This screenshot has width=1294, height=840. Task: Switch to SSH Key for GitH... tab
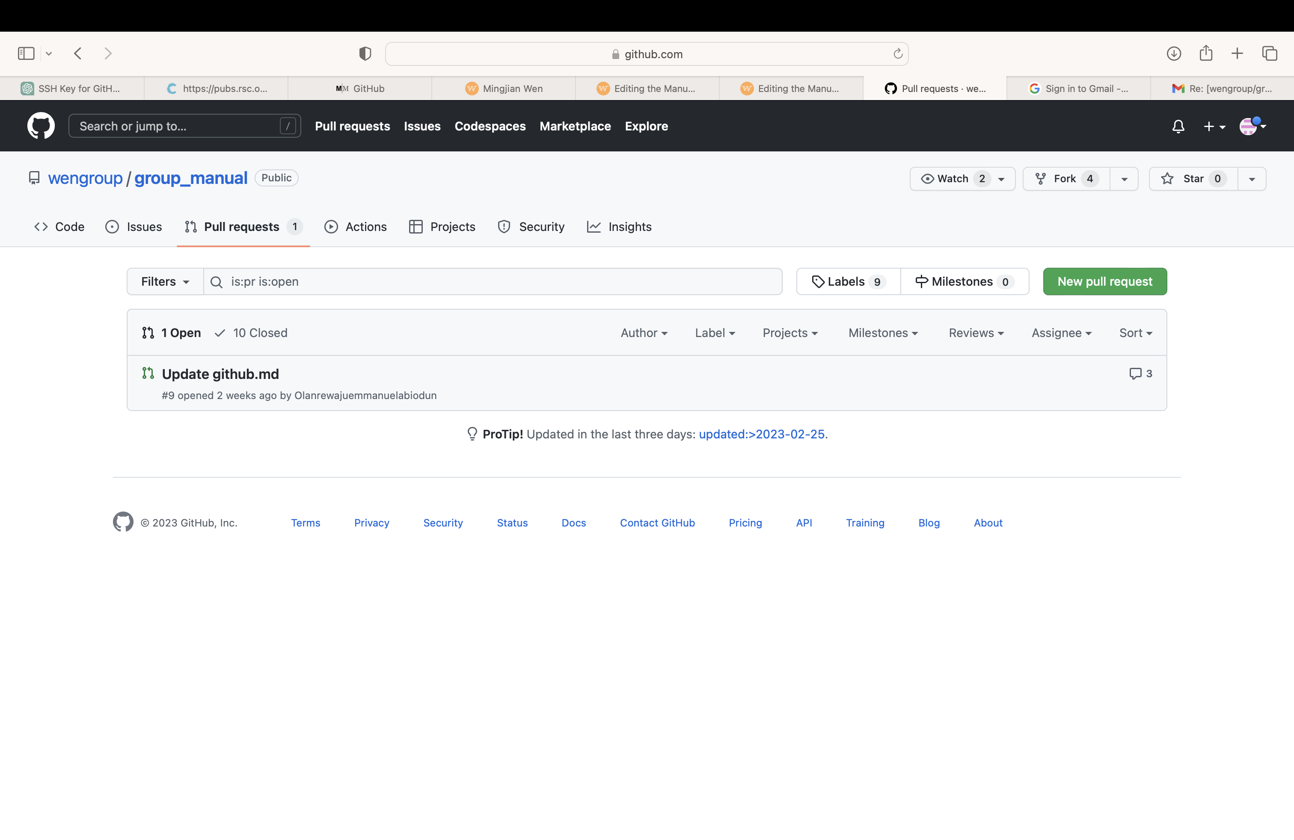click(72, 89)
